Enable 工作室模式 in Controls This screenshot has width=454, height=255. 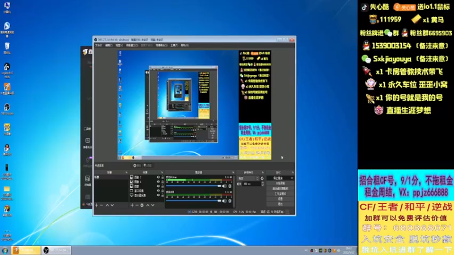tap(280, 194)
